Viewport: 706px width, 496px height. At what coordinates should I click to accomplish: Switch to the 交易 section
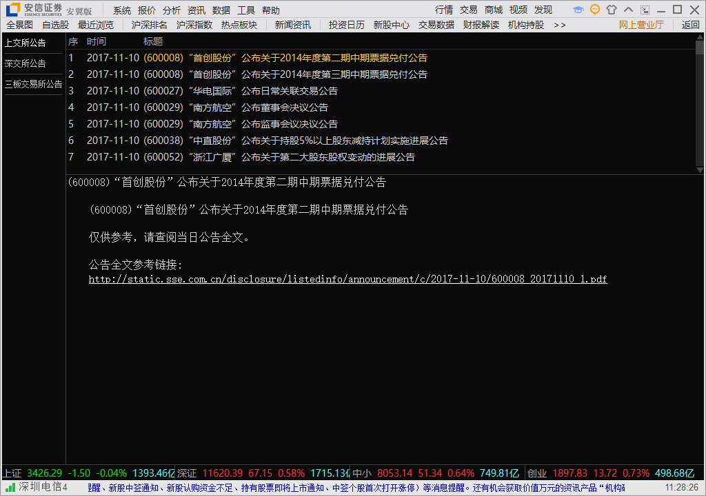coord(469,10)
